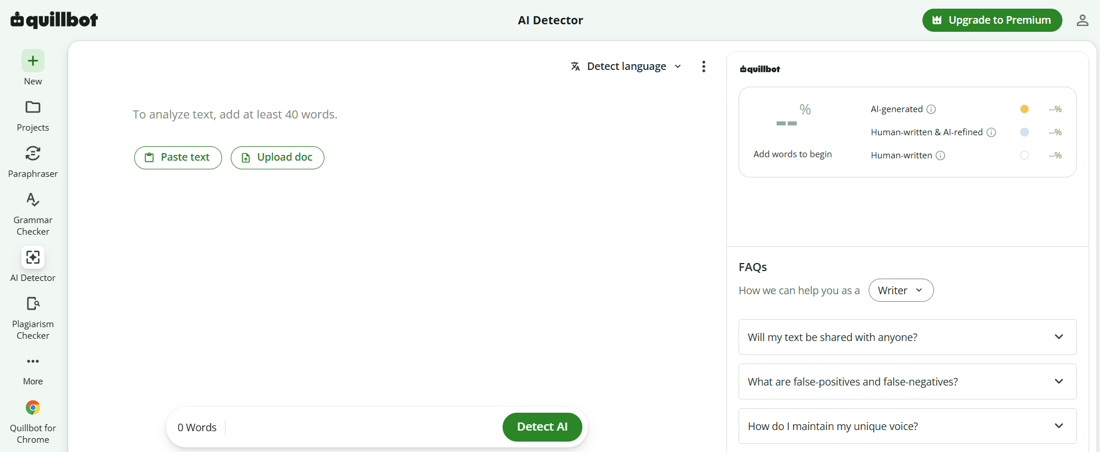Image resolution: width=1100 pixels, height=452 pixels.
Task: Click the Upgrade to Premium button
Action: [x=992, y=20]
